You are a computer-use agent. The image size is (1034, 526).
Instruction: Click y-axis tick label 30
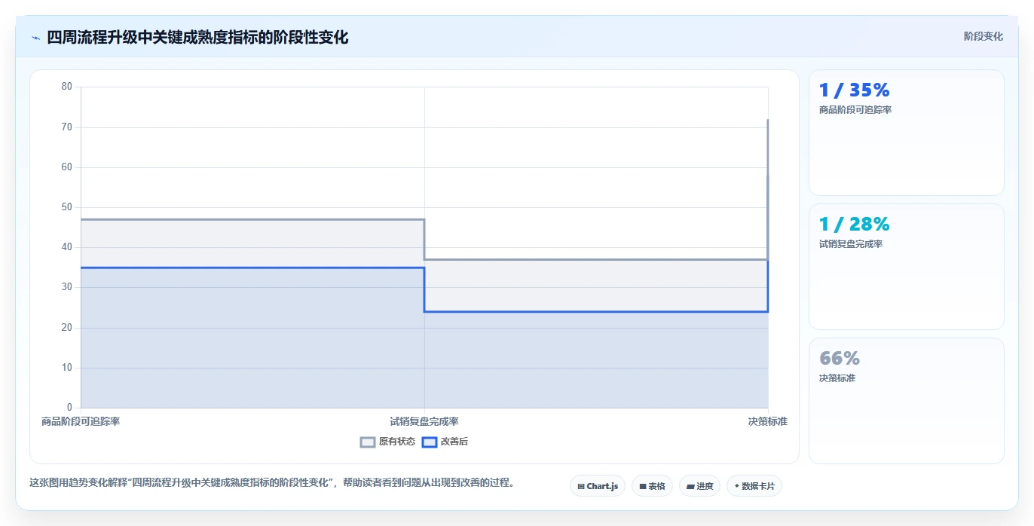click(67, 287)
